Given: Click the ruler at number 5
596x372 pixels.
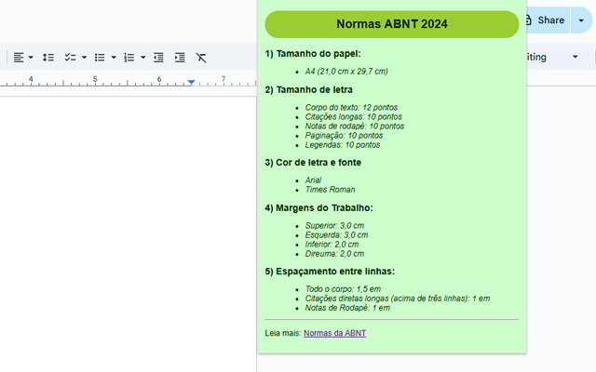Looking at the screenshot, I should [x=95, y=79].
